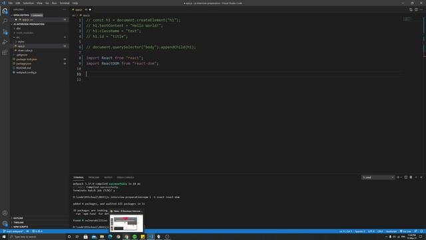Screen dimensions: 426x240
Task: Open editor more actions ellipsis at top right
Action: [421, 9]
